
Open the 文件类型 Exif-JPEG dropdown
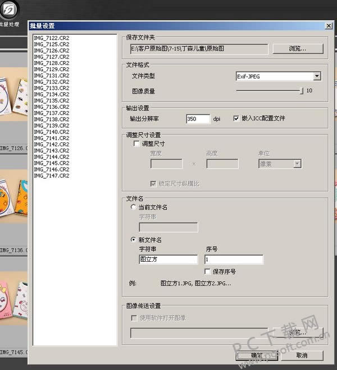coord(317,76)
